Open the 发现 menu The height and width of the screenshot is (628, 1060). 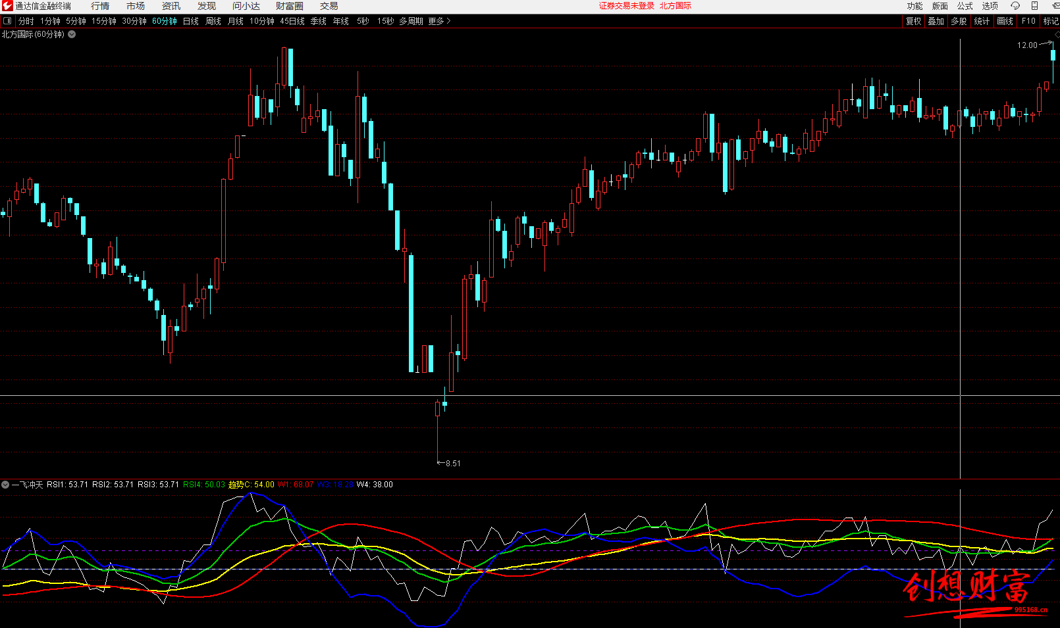[x=207, y=6]
